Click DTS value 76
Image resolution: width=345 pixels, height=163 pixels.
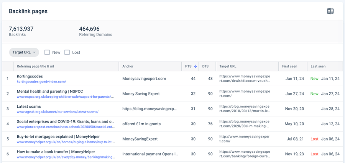tap(210, 124)
